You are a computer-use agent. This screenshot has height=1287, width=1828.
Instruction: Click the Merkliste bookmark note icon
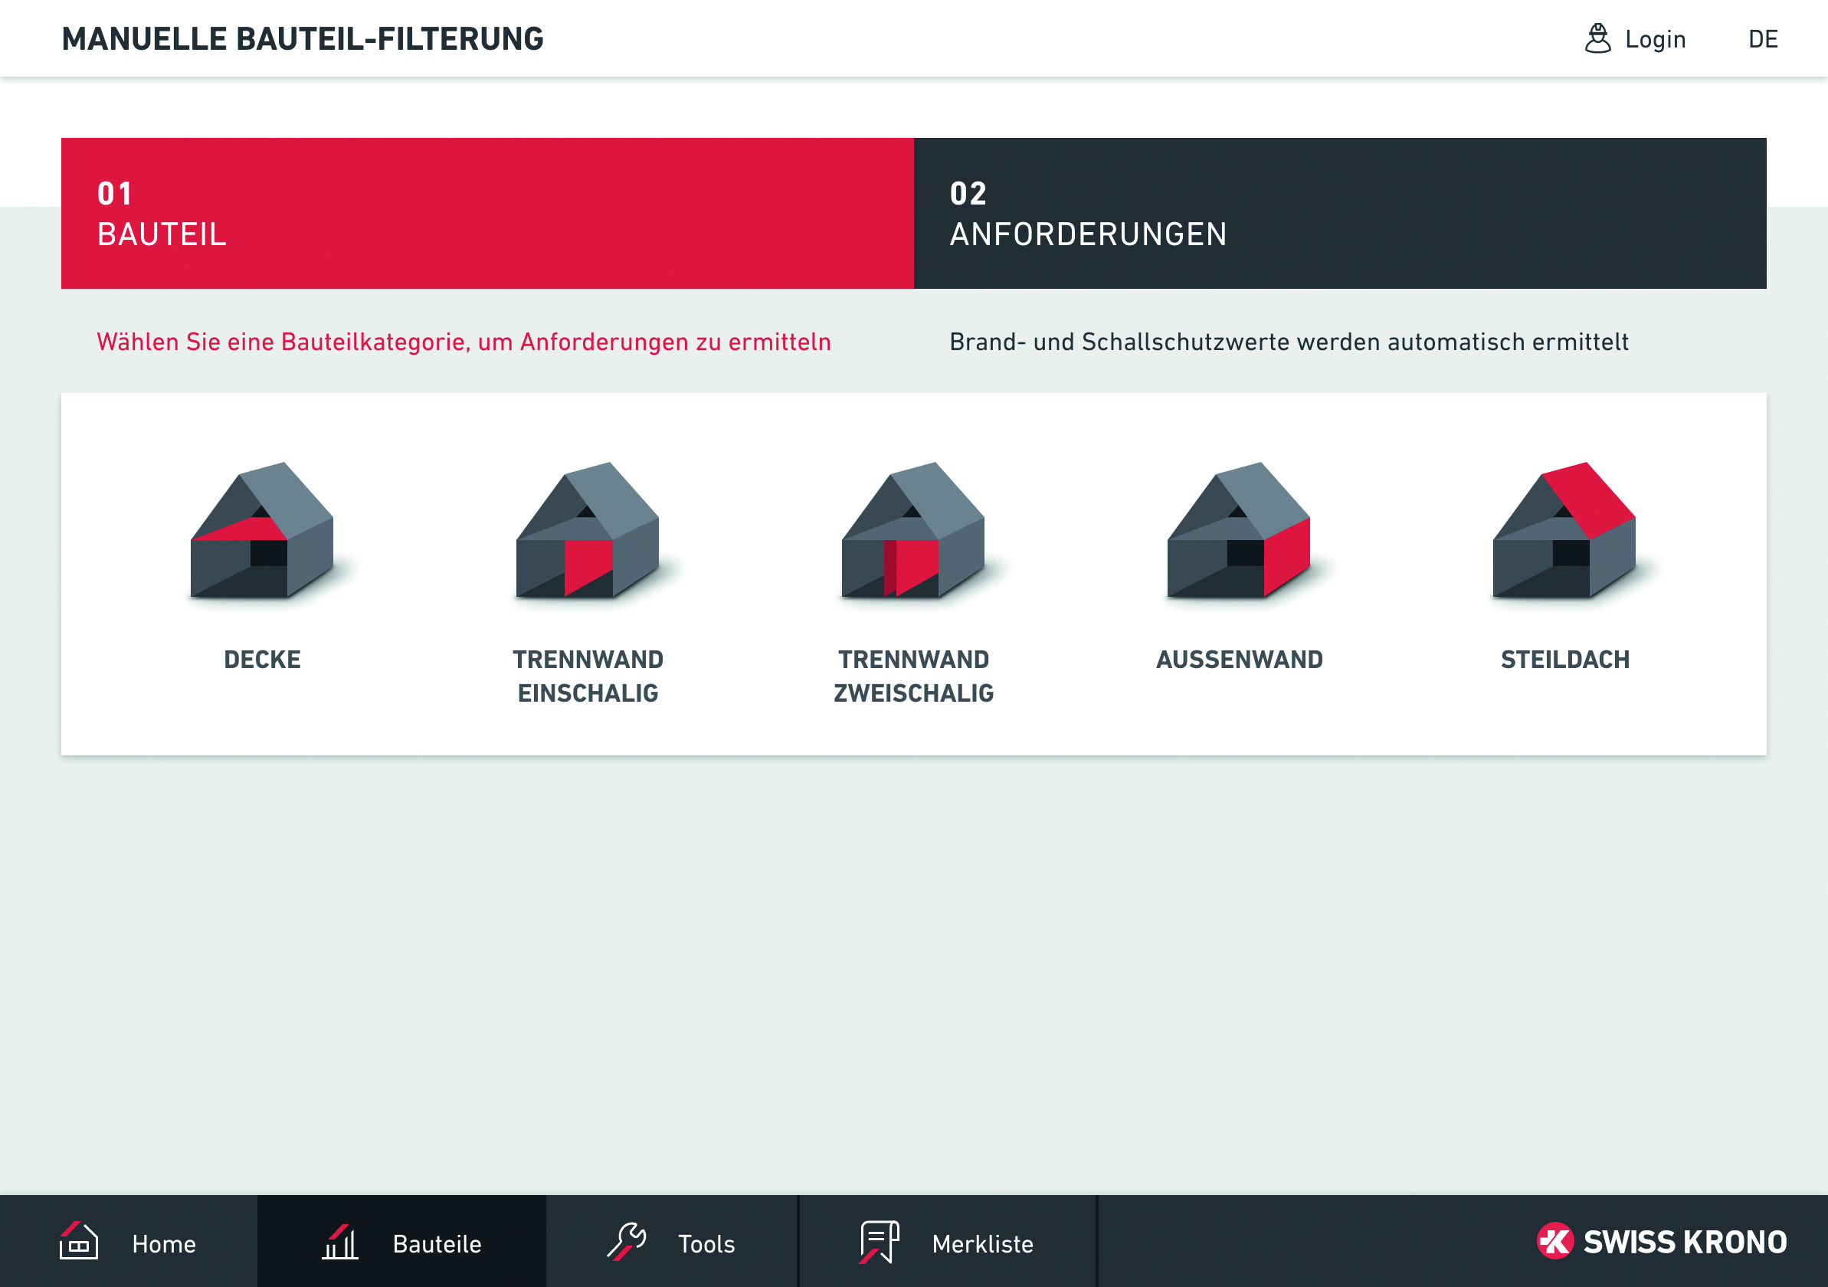pyautogui.click(x=879, y=1242)
